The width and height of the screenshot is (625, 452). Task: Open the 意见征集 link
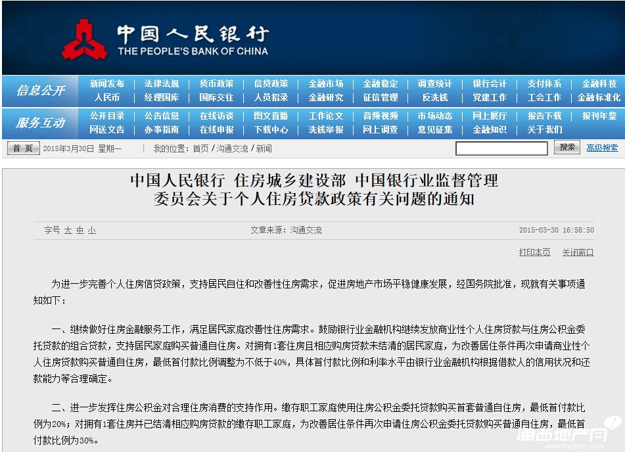tap(435, 130)
